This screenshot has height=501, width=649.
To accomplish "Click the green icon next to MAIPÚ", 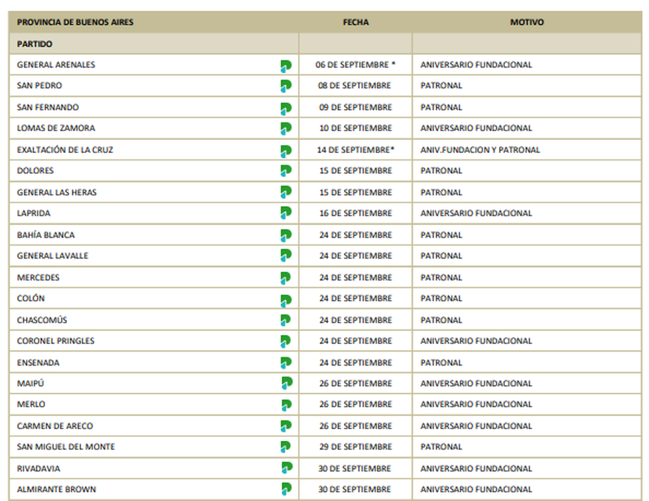I will 286,384.
